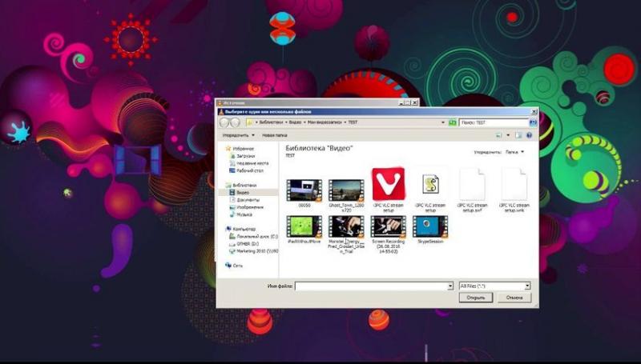641x364 pixels.
Task: Expand the file name history dropdown
Action: (450, 286)
